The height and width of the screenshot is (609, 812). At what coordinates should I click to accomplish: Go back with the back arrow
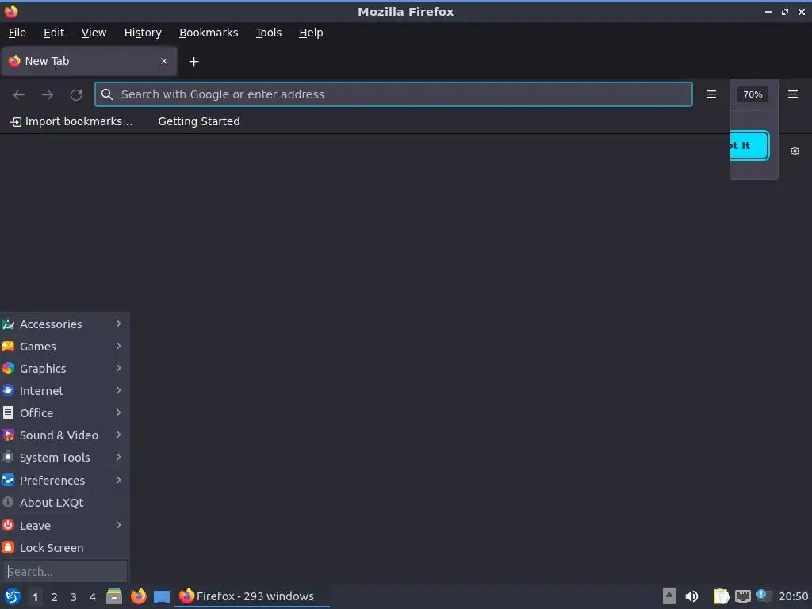click(19, 94)
